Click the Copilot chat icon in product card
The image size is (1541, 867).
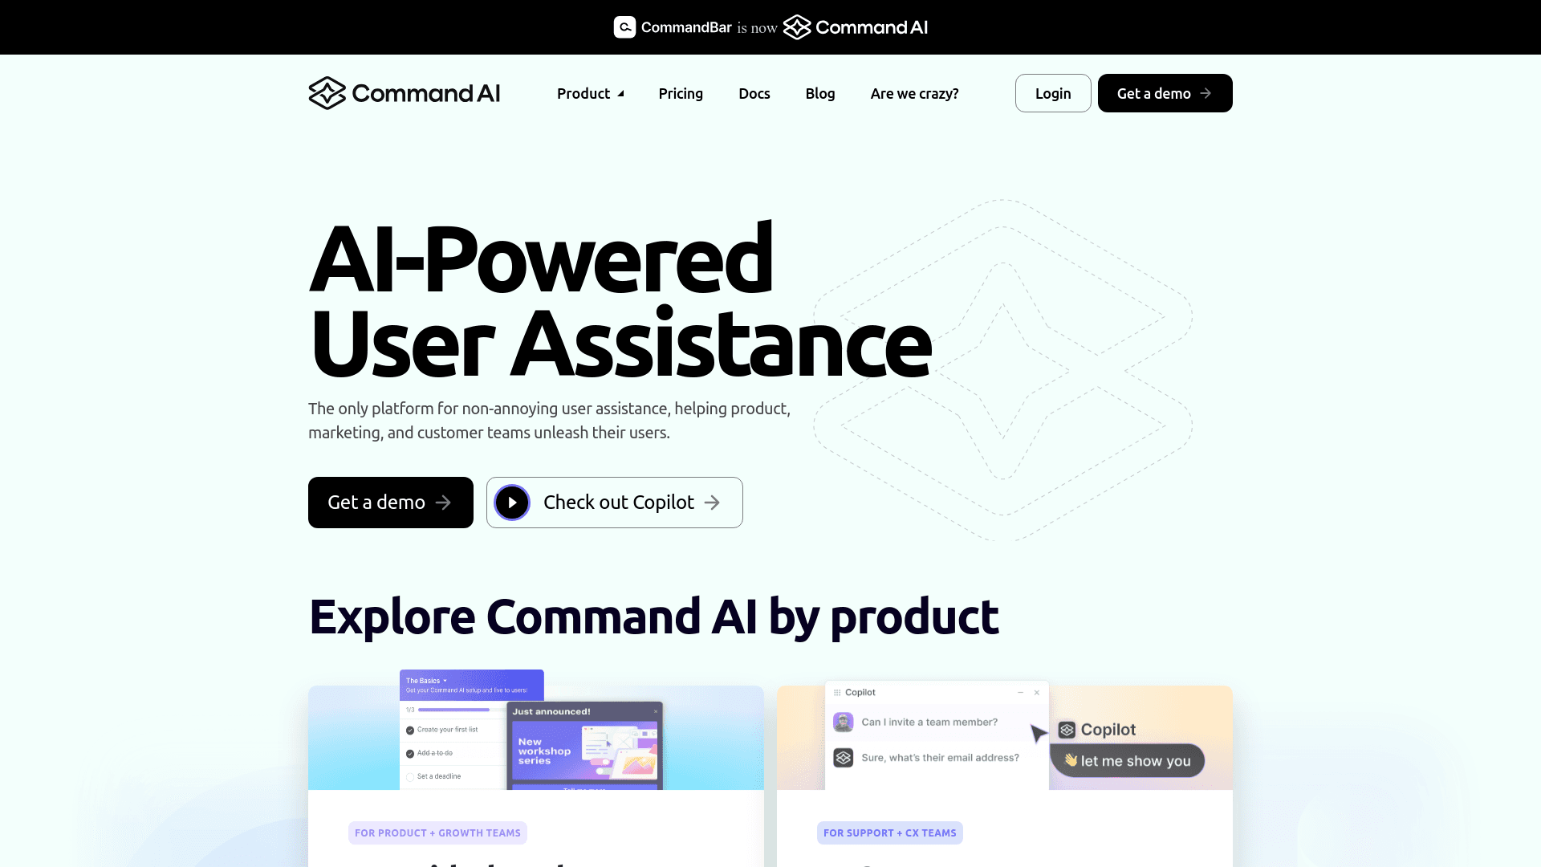pyautogui.click(x=844, y=758)
